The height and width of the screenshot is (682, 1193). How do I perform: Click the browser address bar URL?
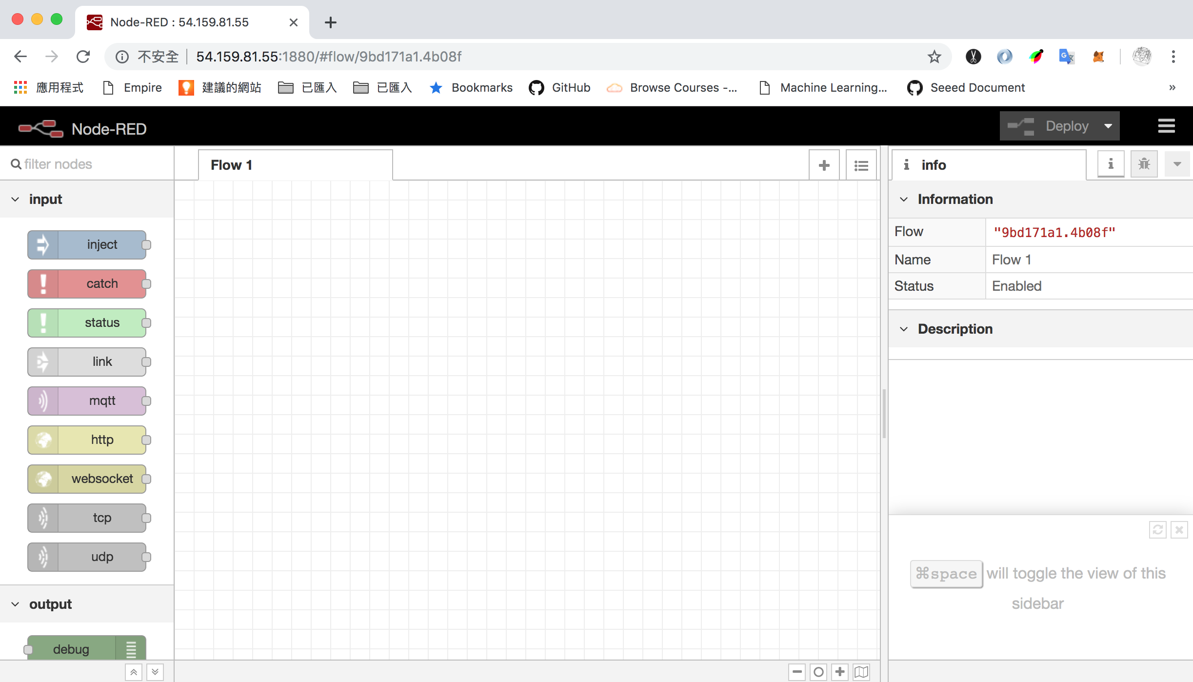329,57
